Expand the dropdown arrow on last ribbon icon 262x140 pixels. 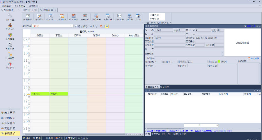pyautogui.click(x=141, y=16)
